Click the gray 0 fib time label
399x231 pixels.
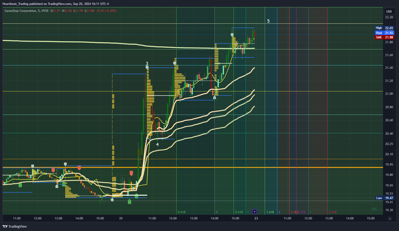click(217, 212)
